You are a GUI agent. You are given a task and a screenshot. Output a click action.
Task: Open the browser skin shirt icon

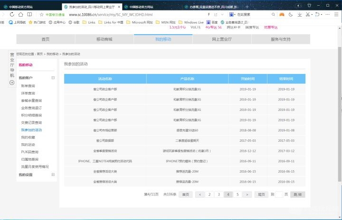coord(309,5)
